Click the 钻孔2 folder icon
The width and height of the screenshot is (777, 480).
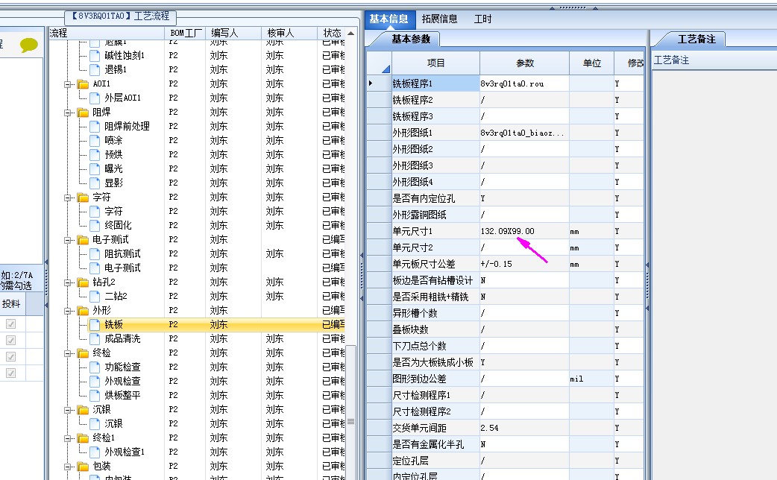[x=83, y=282]
